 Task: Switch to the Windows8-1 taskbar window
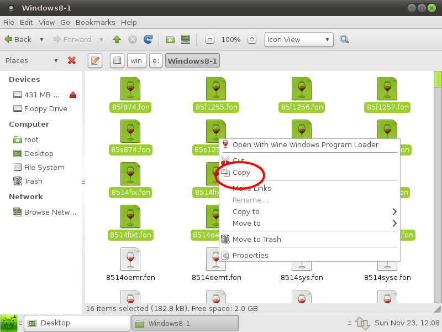pyautogui.click(x=185, y=323)
